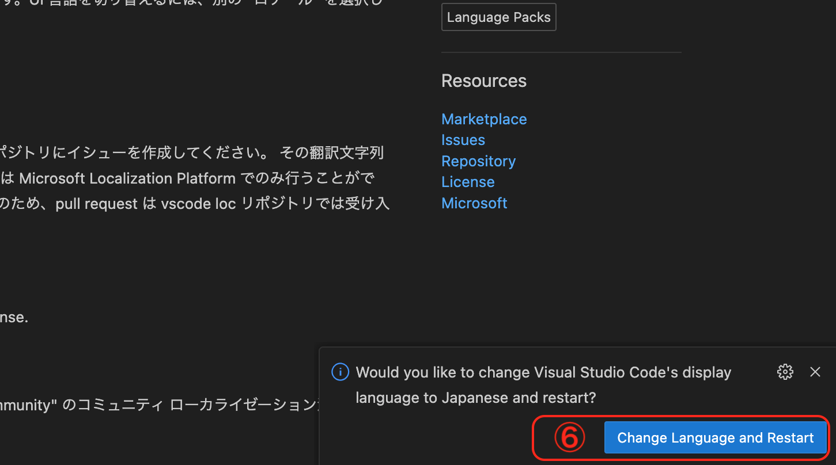Restart VS Code with Japanese display language
The image size is (836, 465).
[x=715, y=437]
